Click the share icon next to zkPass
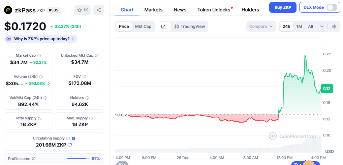Screen dimensions: 343x165 pos(98,10)
